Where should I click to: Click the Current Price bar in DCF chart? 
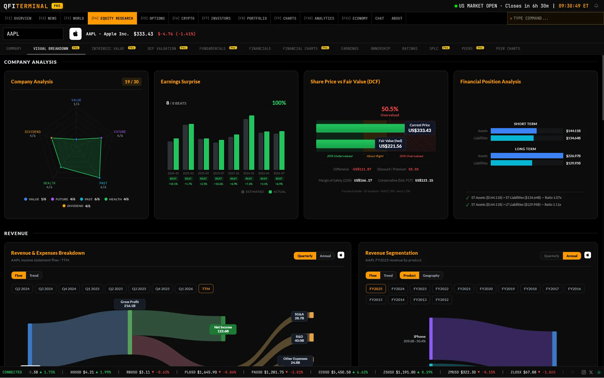coord(360,128)
